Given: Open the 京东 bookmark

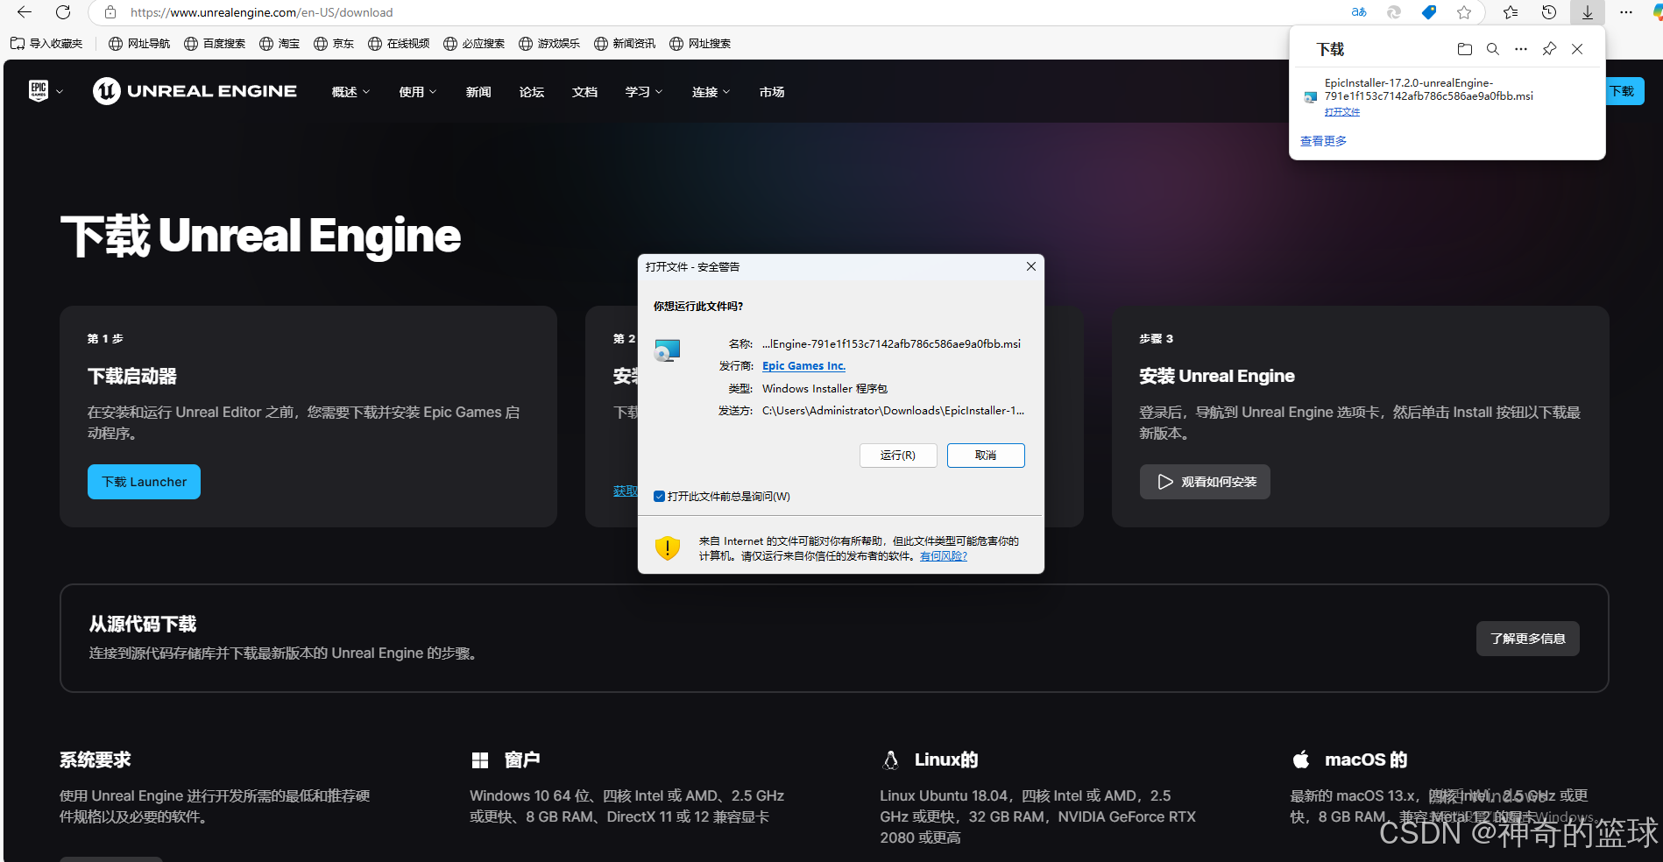Looking at the screenshot, I should click(334, 44).
